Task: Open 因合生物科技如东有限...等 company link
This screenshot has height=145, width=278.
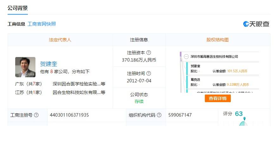Action: (79, 92)
